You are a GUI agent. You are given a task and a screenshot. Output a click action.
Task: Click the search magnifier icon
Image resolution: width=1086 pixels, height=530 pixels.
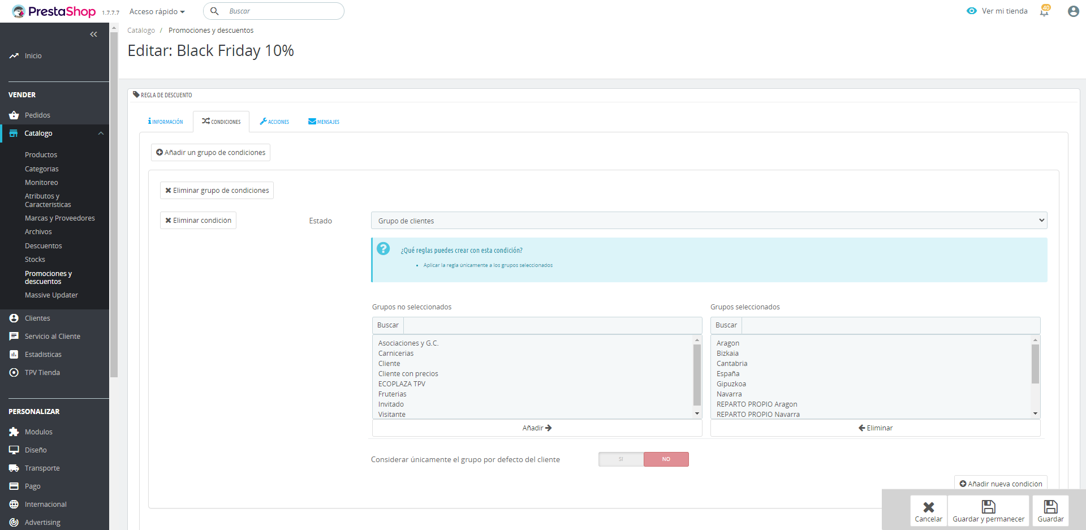(215, 11)
